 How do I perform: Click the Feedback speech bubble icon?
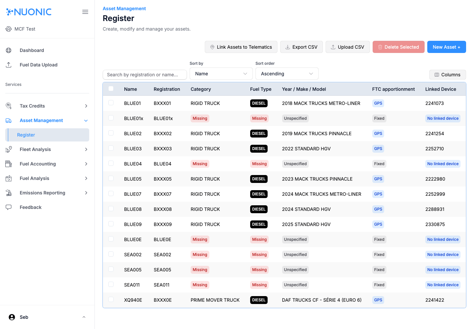(8, 207)
